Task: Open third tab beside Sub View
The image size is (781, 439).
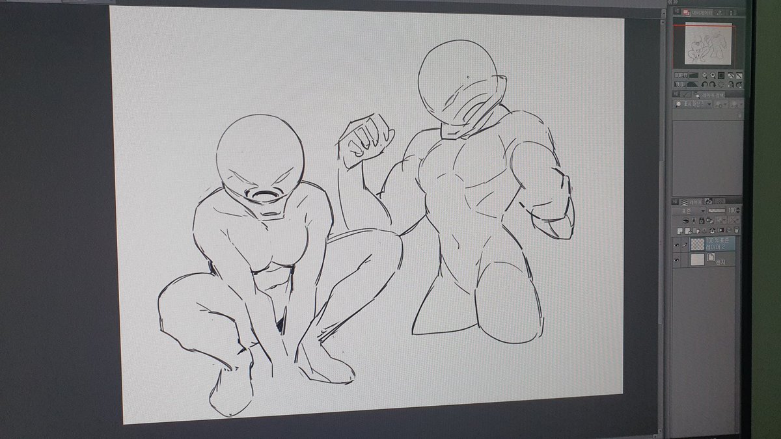Action: click(x=732, y=12)
